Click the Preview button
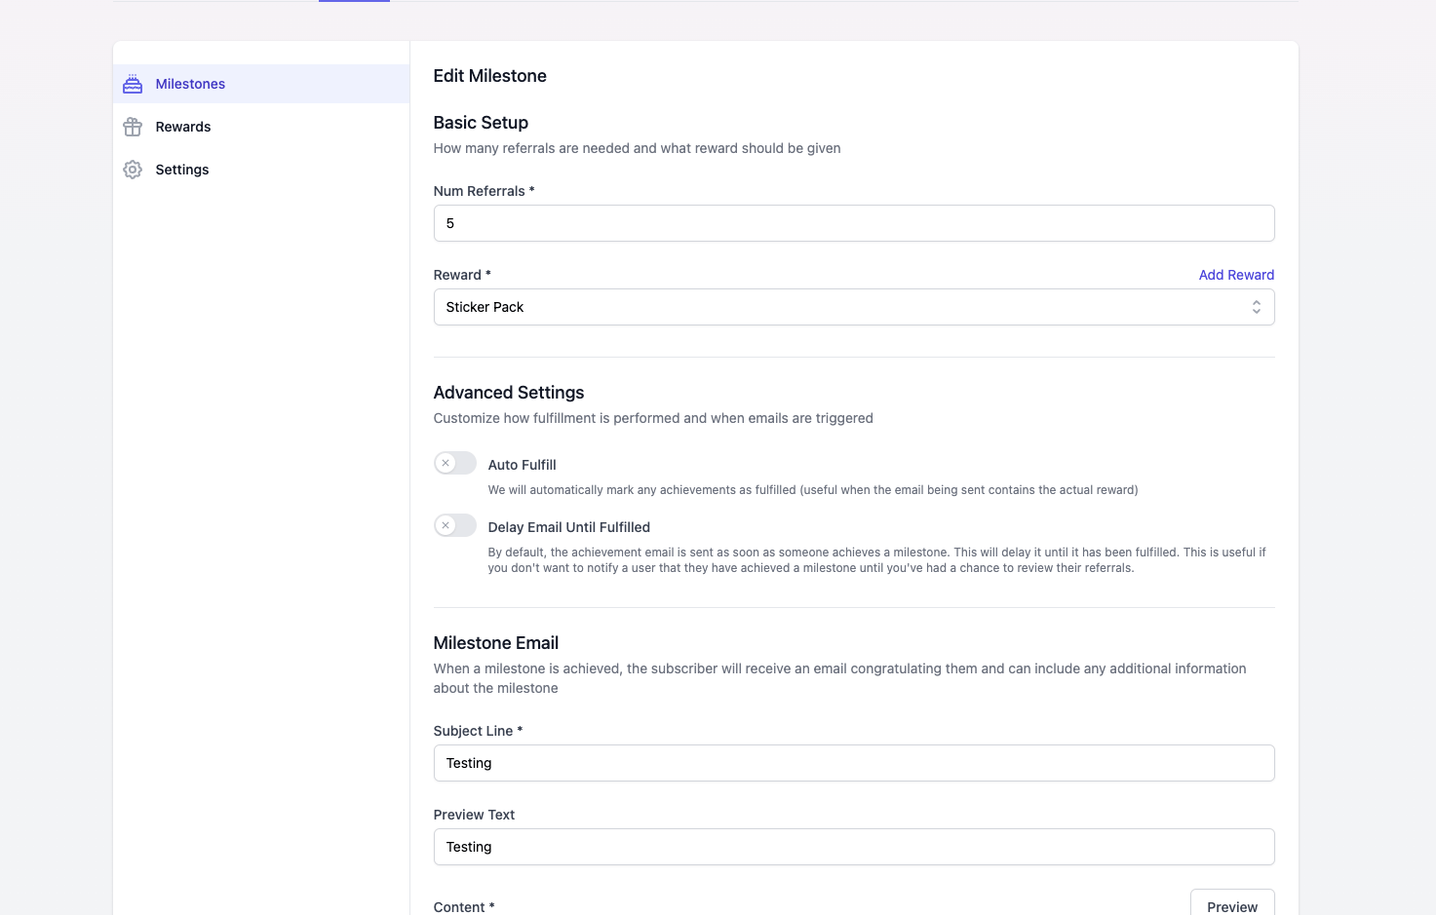Image resolution: width=1436 pixels, height=915 pixels. pyautogui.click(x=1232, y=903)
